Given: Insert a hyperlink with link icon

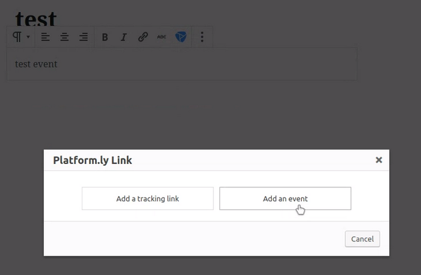Looking at the screenshot, I should 143,37.
